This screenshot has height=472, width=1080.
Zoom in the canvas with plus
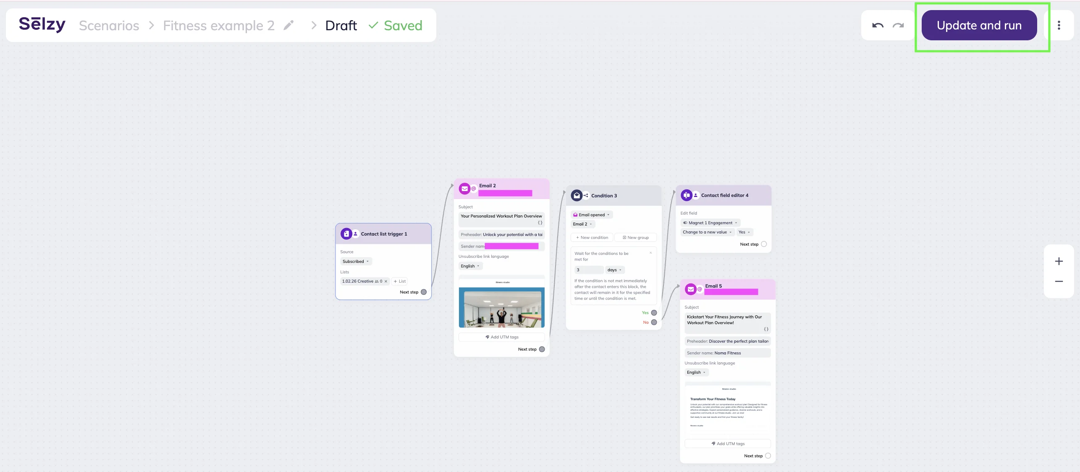point(1059,261)
